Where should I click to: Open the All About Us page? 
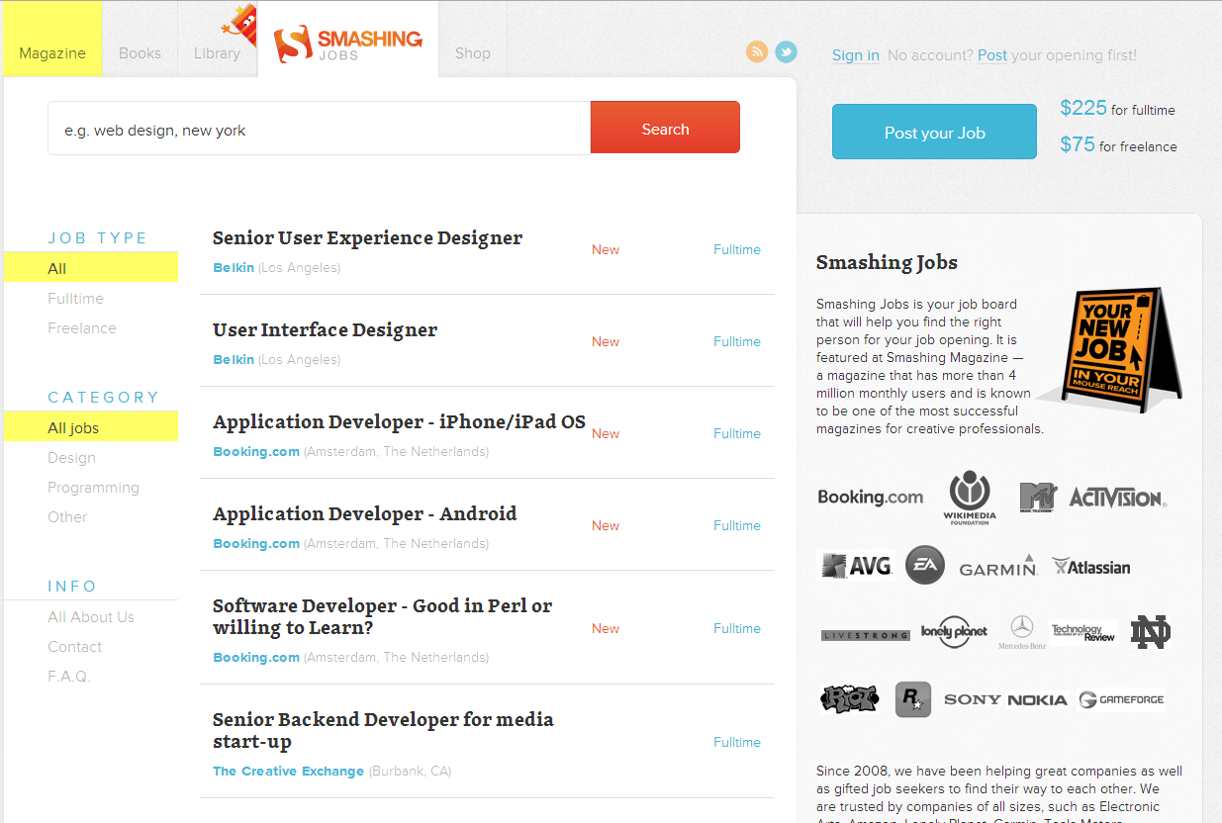[91, 616]
